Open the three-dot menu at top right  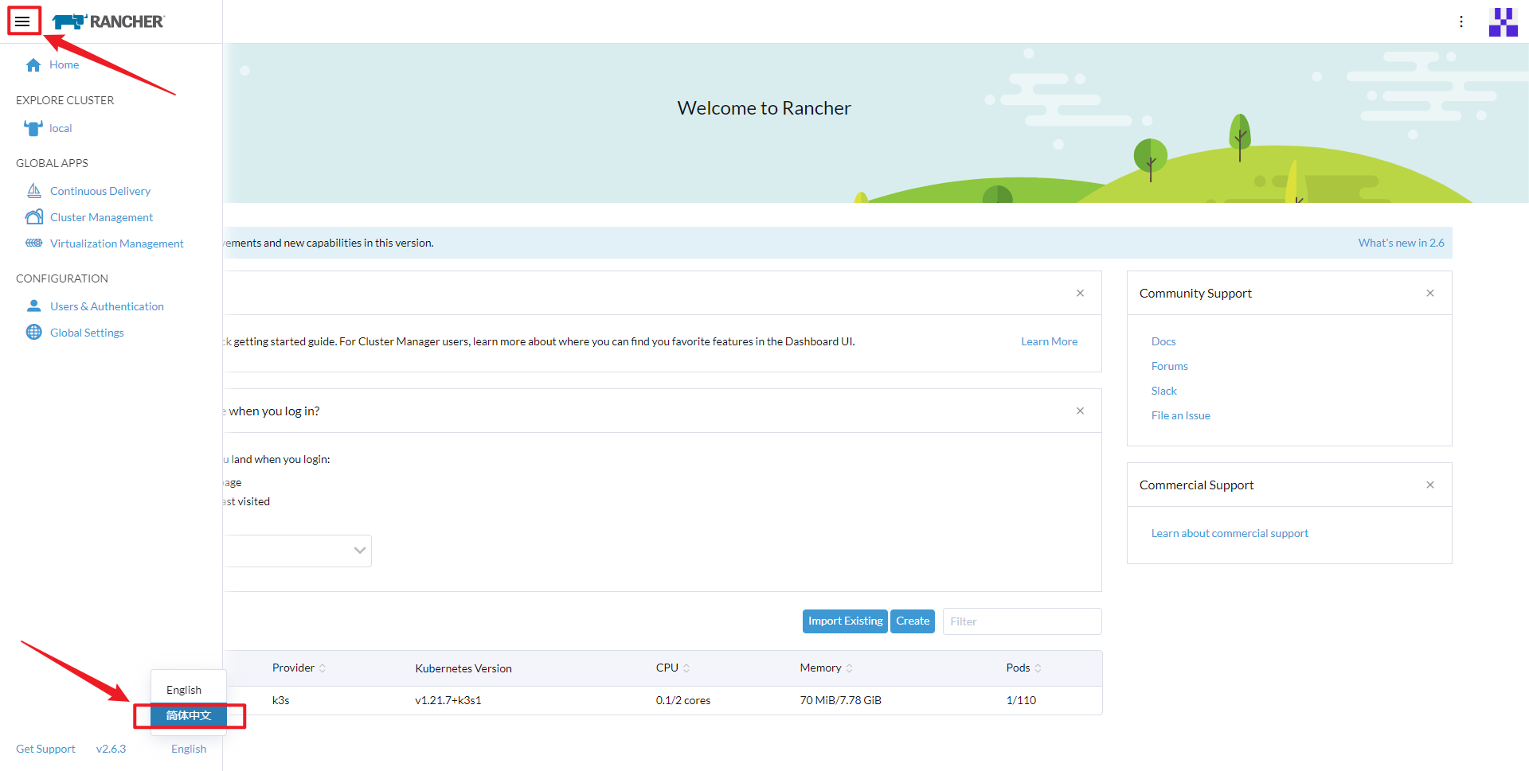click(x=1462, y=21)
